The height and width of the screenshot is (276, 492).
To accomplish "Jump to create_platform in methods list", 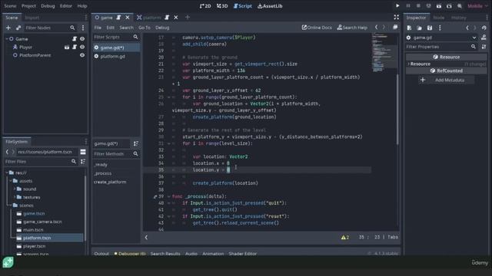I will [x=110, y=182].
